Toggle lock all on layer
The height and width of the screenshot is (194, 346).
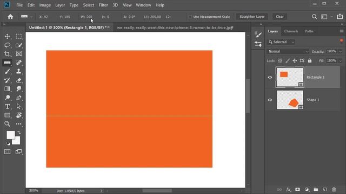pos(310,61)
